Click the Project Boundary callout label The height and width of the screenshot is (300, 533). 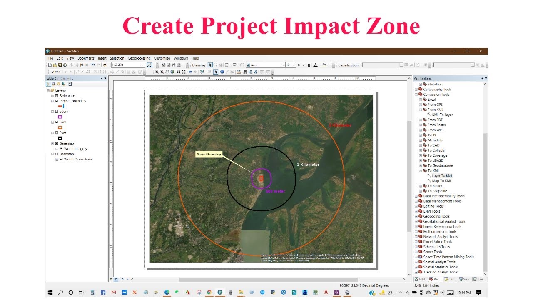coord(209,155)
